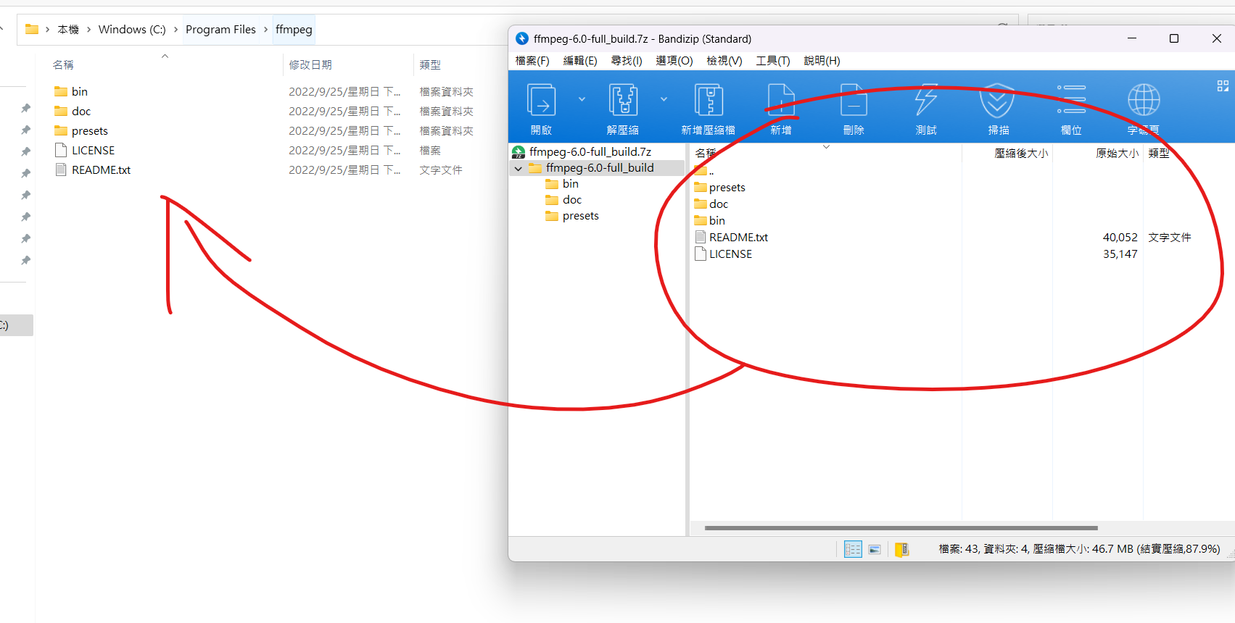Click the New Archive (新增壓縮檔) toolbar icon
The width and height of the screenshot is (1235, 623).
click(x=709, y=100)
